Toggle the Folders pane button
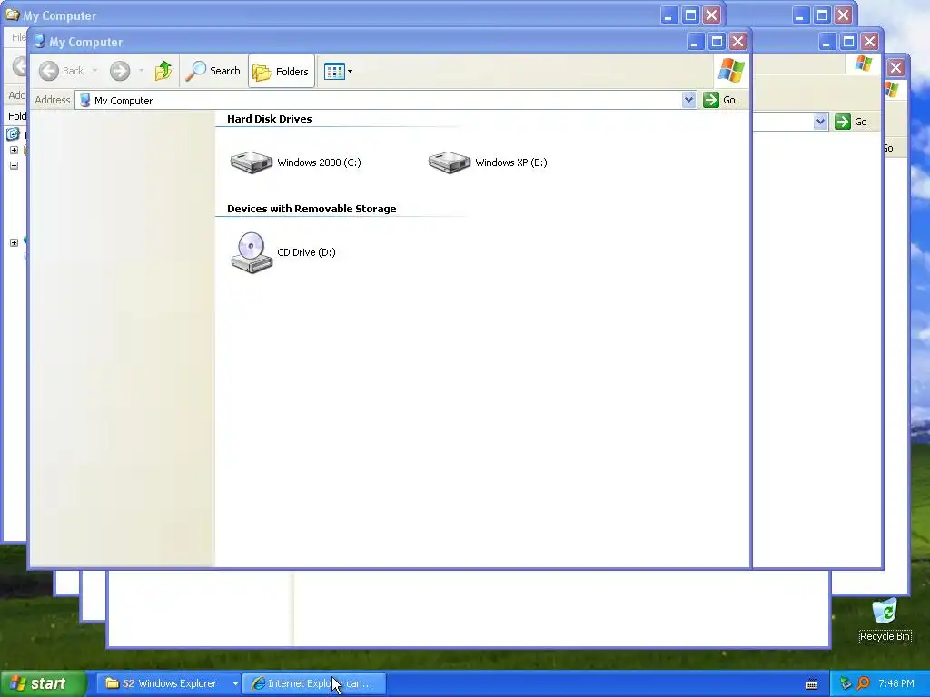The width and height of the screenshot is (930, 697). pos(282,71)
